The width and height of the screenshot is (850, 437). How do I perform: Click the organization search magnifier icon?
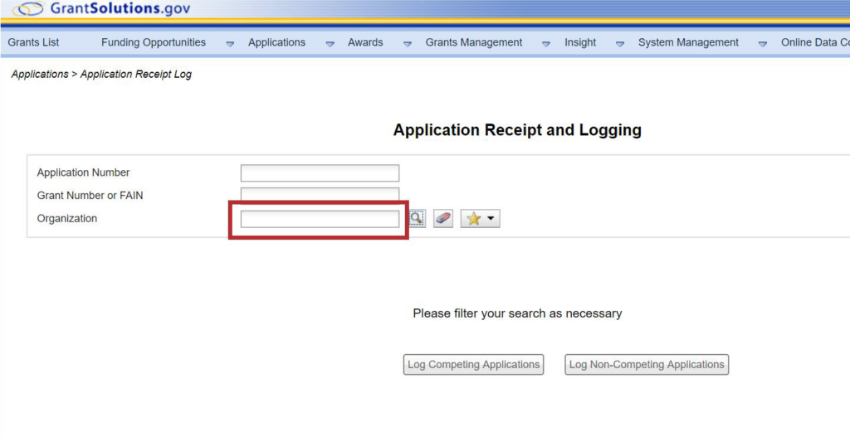pos(417,218)
